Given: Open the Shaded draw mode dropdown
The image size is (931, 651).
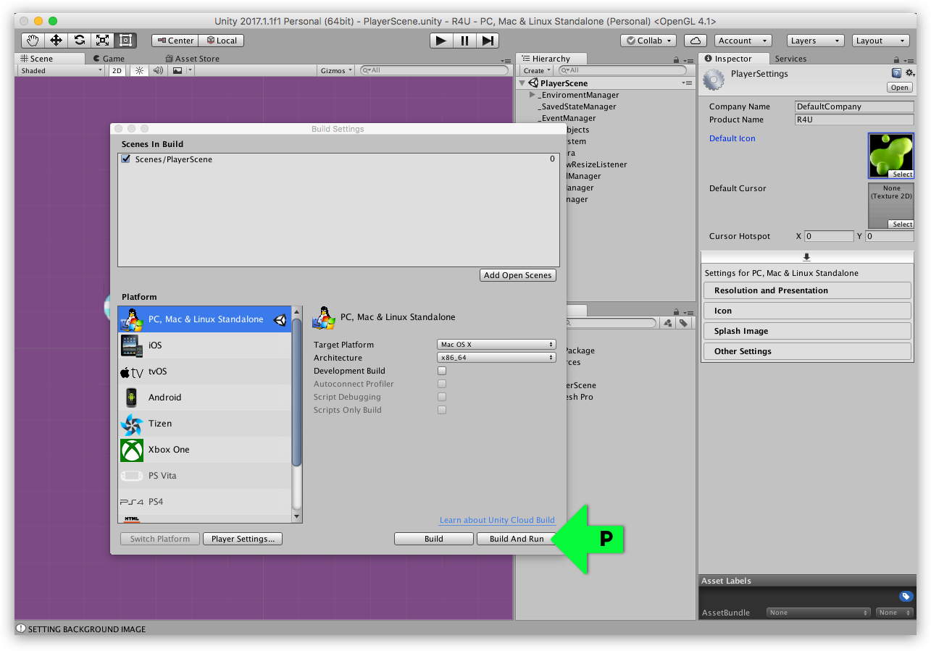Looking at the screenshot, I should 62,70.
